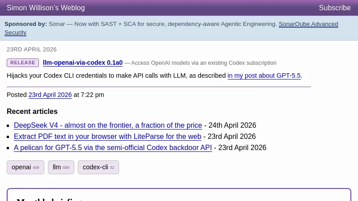Click the purple-bordered box at page bottom

coord(179,195)
